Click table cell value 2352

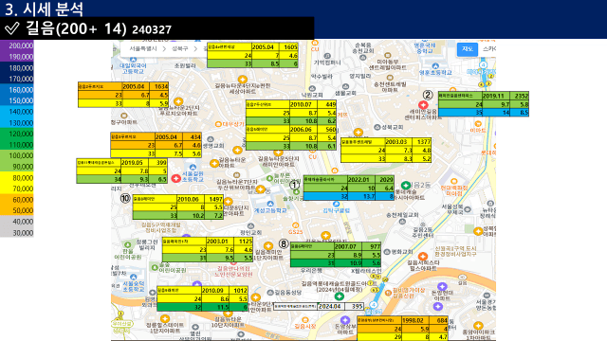click(520, 96)
